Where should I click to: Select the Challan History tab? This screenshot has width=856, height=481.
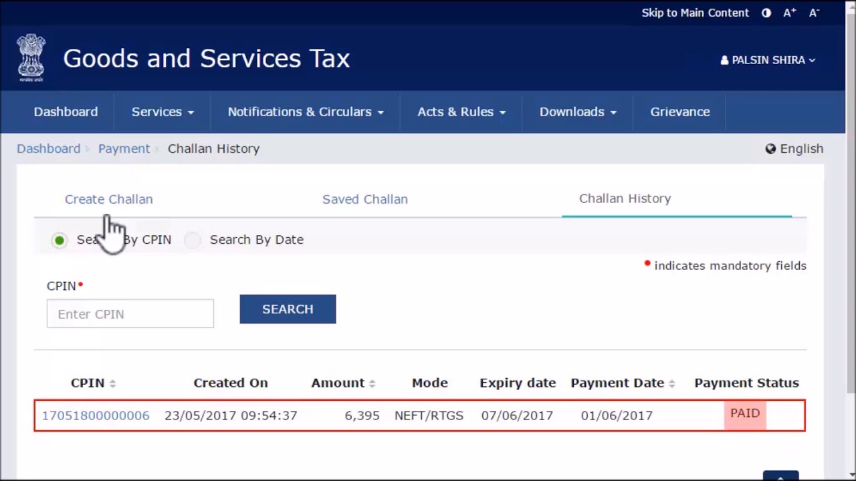625,198
